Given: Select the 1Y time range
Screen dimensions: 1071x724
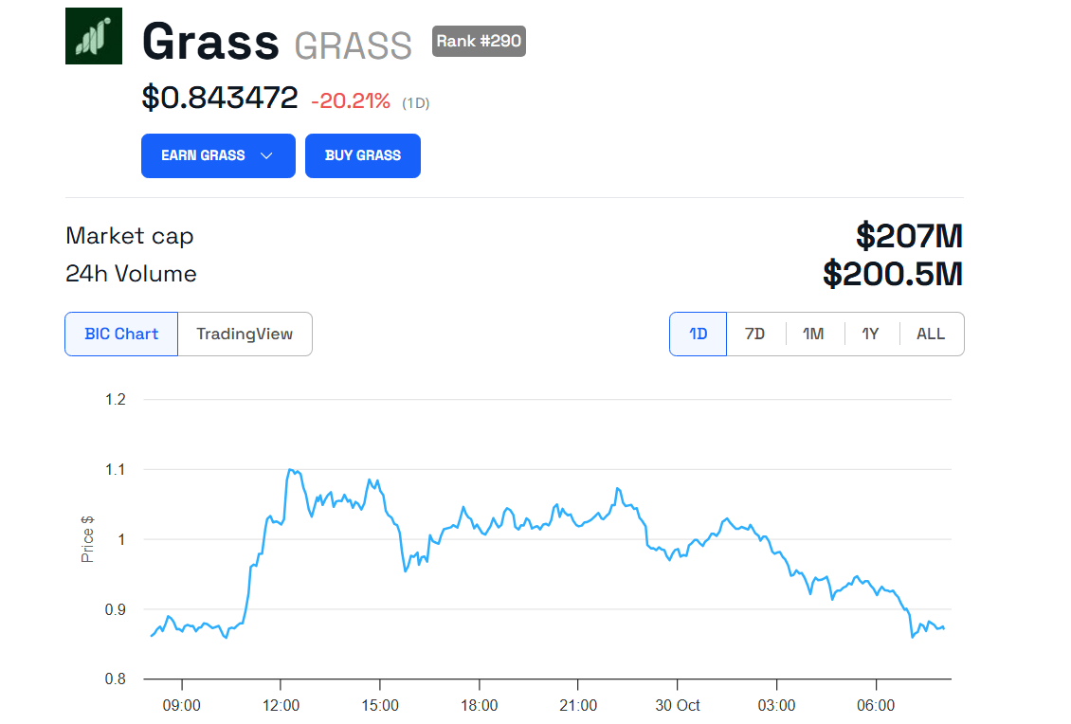Looking at the screenshot, I should click(x=870, y=334).
